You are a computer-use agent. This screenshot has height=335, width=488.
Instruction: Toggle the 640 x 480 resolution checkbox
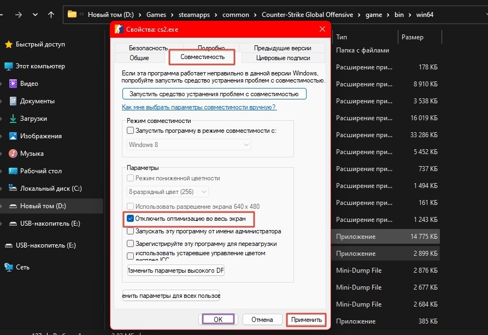tap(131, 206)
